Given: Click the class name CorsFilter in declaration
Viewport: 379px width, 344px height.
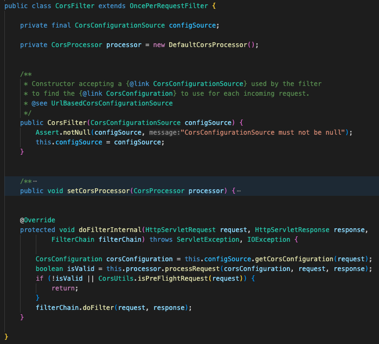Looking at the screenshot, I should (75, 6).
